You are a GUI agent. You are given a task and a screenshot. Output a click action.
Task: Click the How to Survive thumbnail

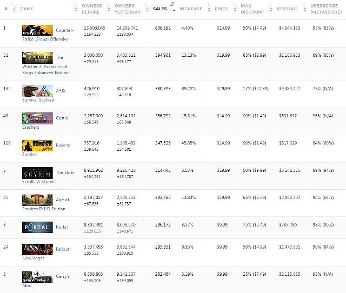[37, 145]
